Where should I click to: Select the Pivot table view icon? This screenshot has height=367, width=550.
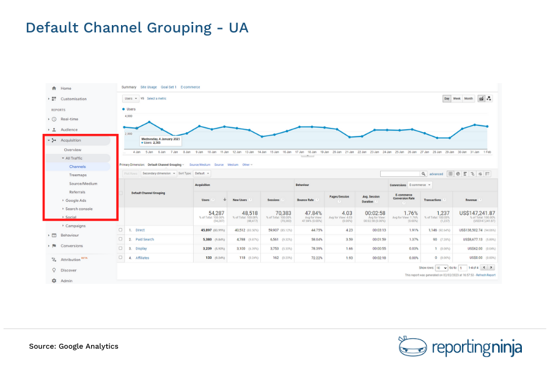[x=487, y=174]
